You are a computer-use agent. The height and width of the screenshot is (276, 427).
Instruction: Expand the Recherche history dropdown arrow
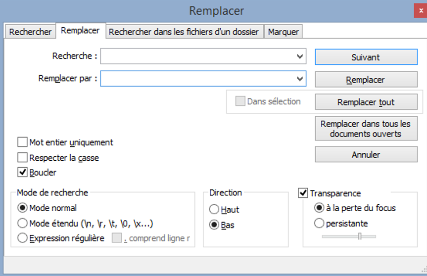click(x=300, y=57)
